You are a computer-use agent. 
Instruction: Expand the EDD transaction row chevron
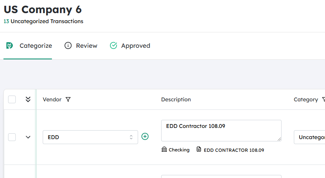pos(28,137)
